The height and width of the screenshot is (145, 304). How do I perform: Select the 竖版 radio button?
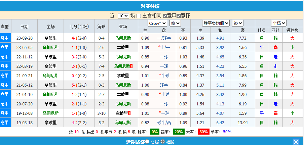[x=147, y=142]
